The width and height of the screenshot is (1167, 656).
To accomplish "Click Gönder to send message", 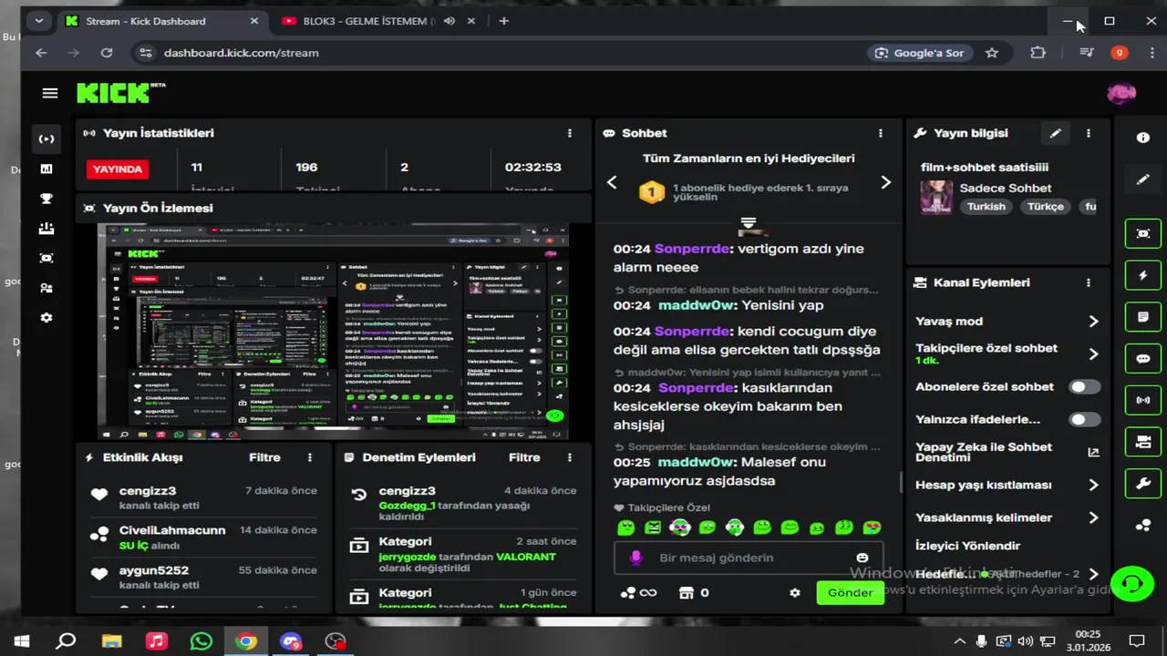I will [x=850, y=592].
